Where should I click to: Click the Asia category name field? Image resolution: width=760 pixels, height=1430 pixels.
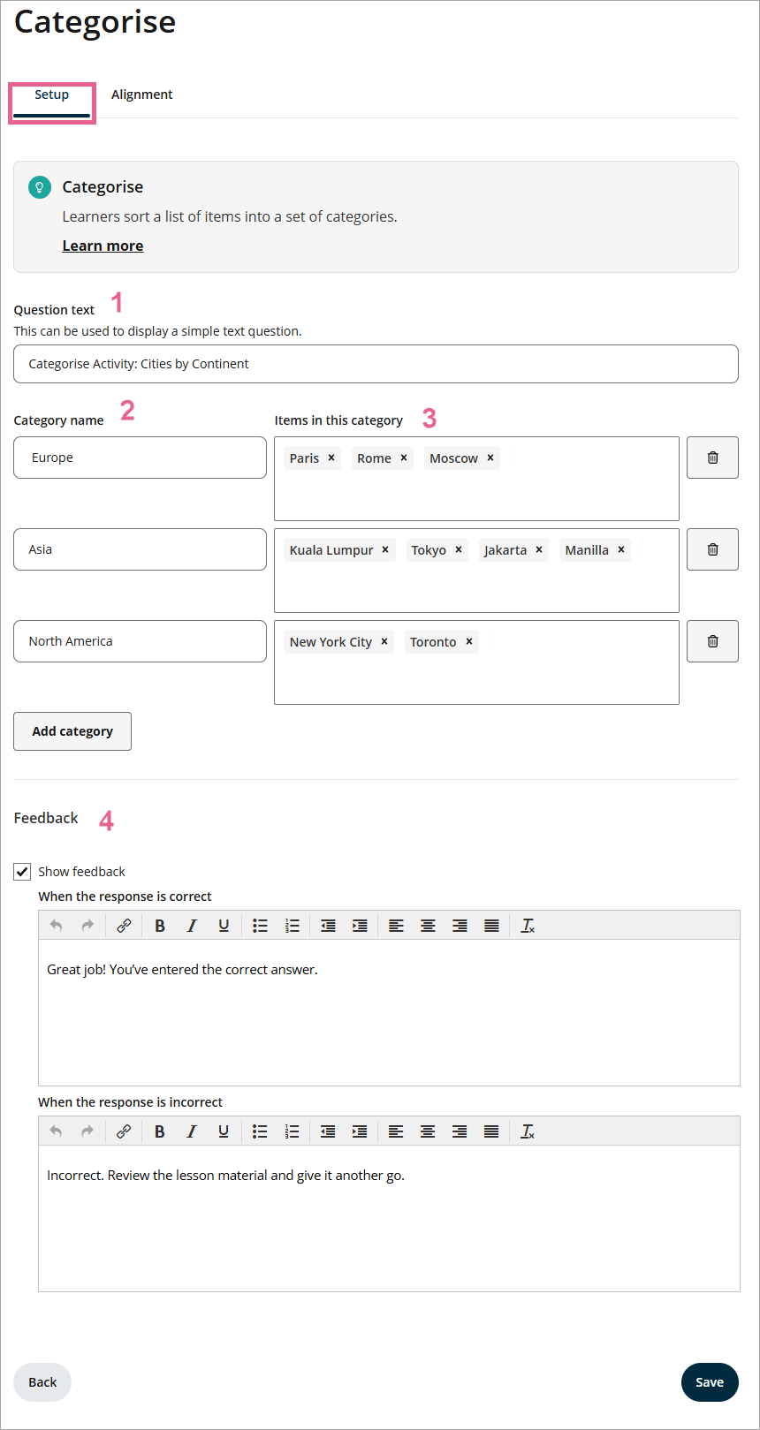[x=140, y=549]
